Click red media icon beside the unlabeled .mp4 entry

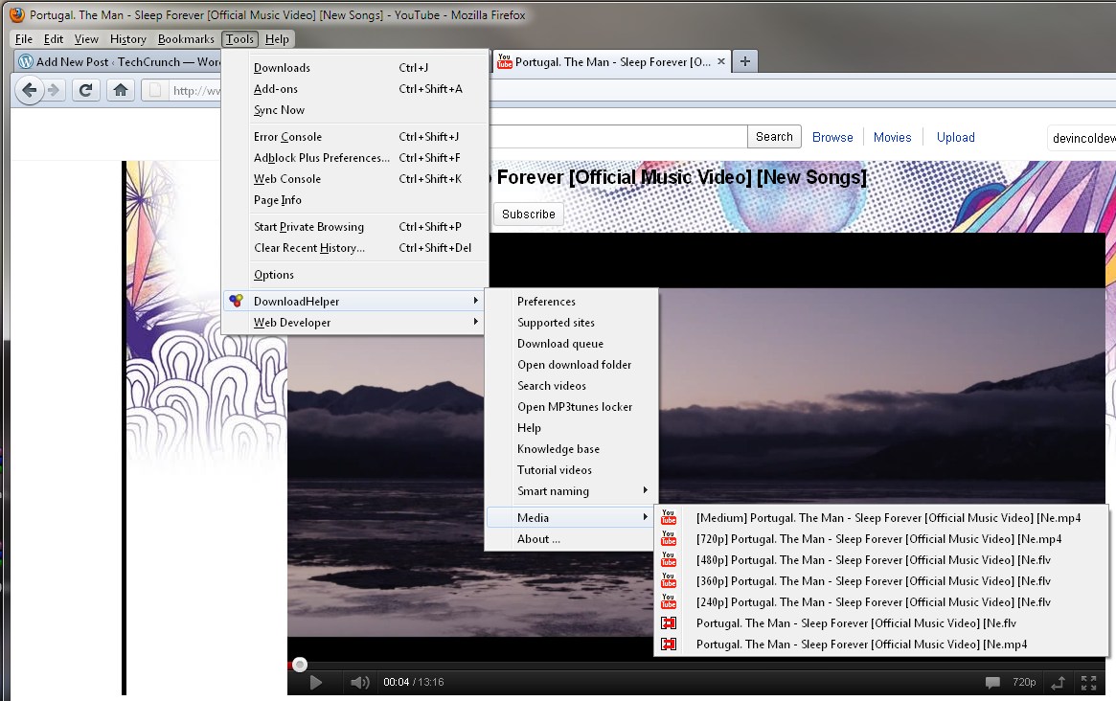[x=669, y=644]
